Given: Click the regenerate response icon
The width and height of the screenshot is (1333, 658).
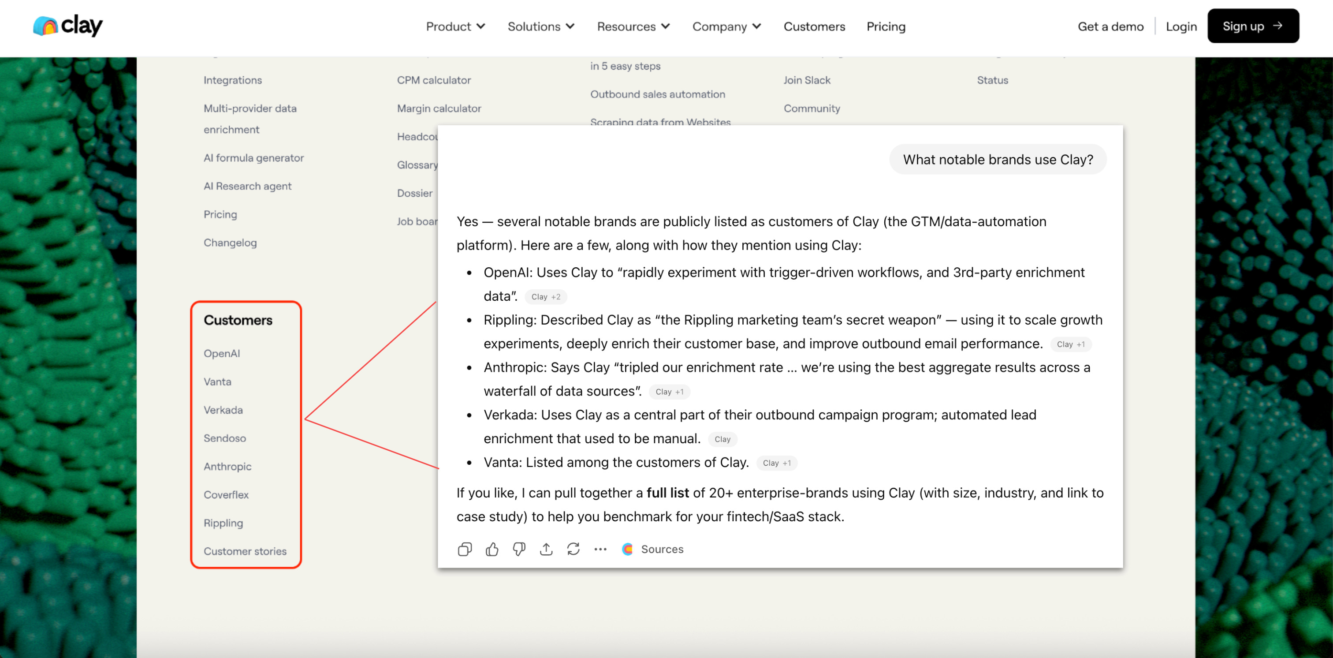Looking at the screenshot, I should pyautogui.click(x=573, y=549).
